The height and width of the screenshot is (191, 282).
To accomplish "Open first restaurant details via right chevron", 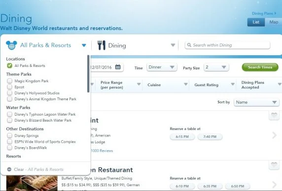I will (x=274, y=135).
